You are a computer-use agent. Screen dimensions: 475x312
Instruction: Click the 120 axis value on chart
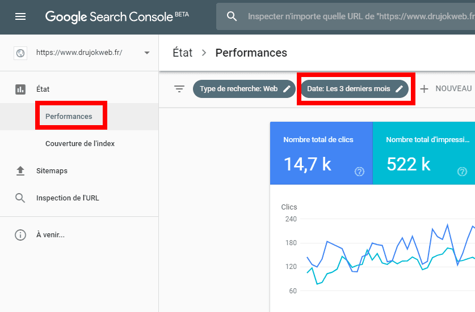291,267
